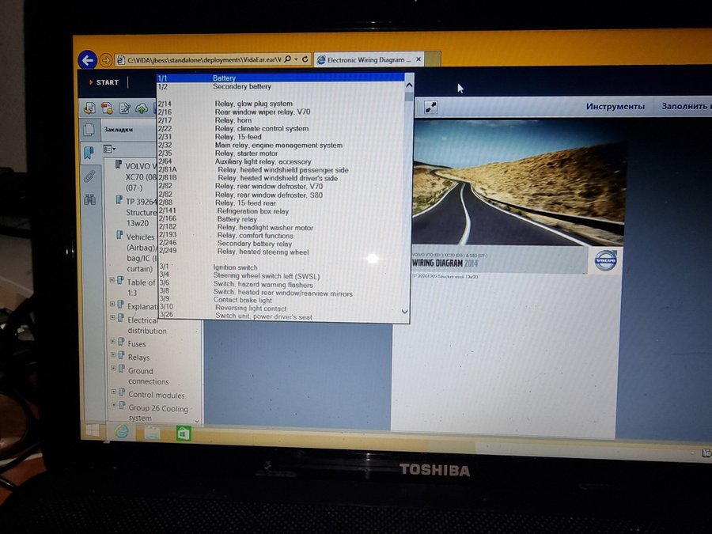The image size is (712, 534).
Task: Open the bookmark options dropdown menu
Action: click(109, 149)
